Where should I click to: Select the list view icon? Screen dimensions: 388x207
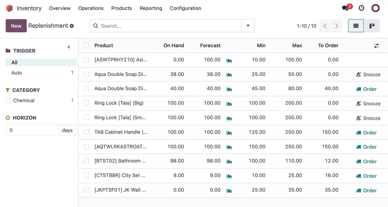coord(356,26)
